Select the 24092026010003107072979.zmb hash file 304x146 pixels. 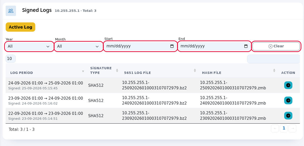click(x=233, y=100)
